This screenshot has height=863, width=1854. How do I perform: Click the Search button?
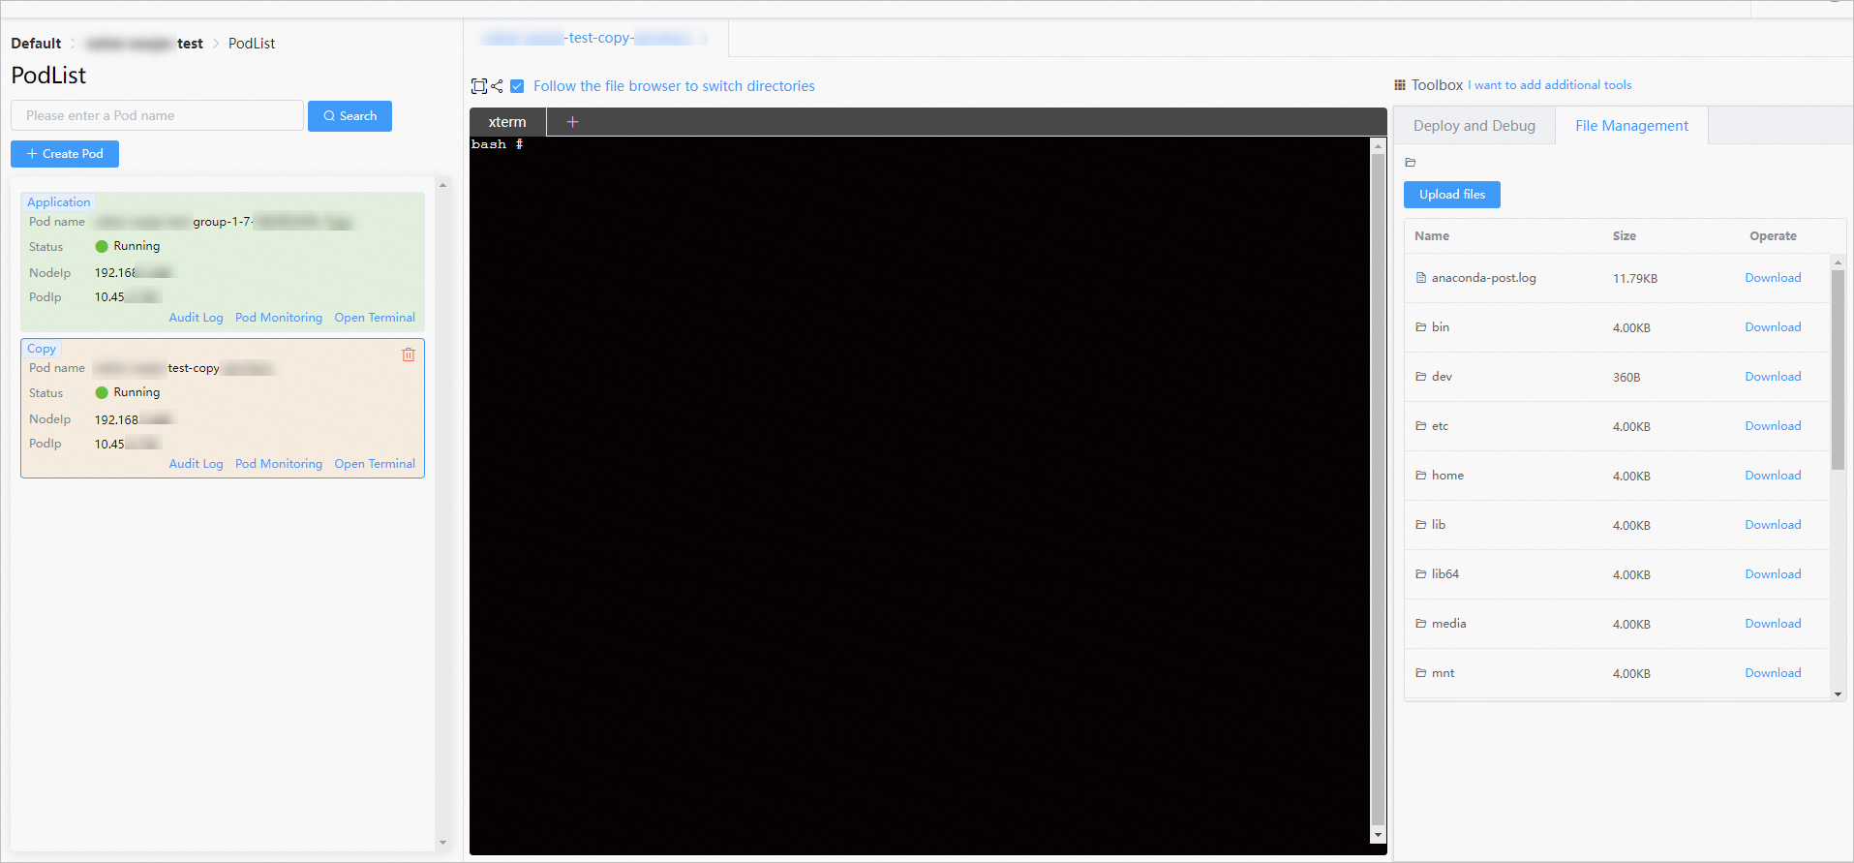click(350, 116)
